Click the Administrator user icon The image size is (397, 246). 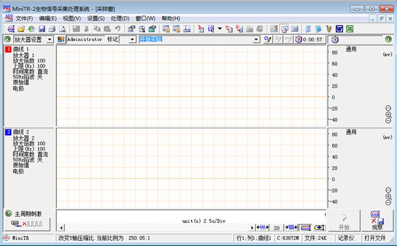click(x=61, y=39)
